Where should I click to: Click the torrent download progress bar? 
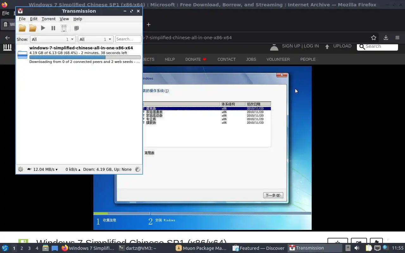click(85, 57)
